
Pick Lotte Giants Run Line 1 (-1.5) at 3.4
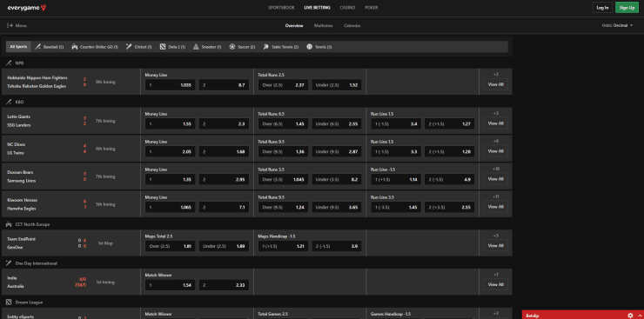[x=396, y=123]
